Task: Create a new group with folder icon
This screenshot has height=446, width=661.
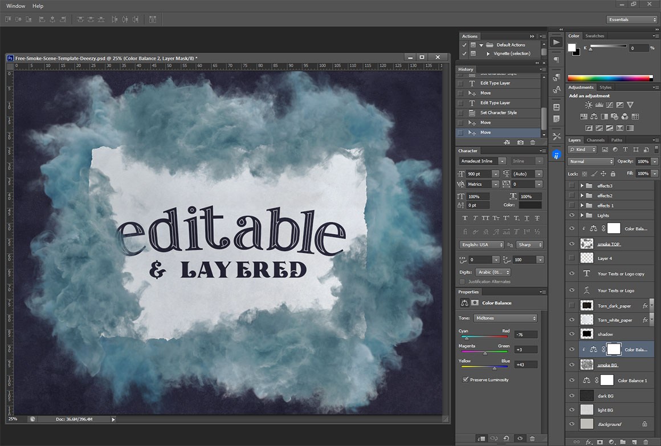Action: tap(623, 442)
